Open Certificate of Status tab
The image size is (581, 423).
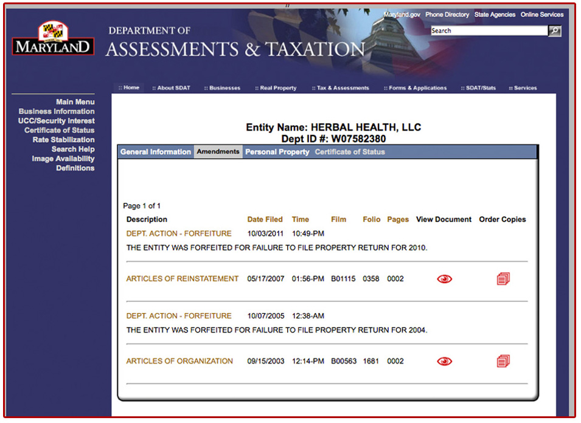coord(350,152)
